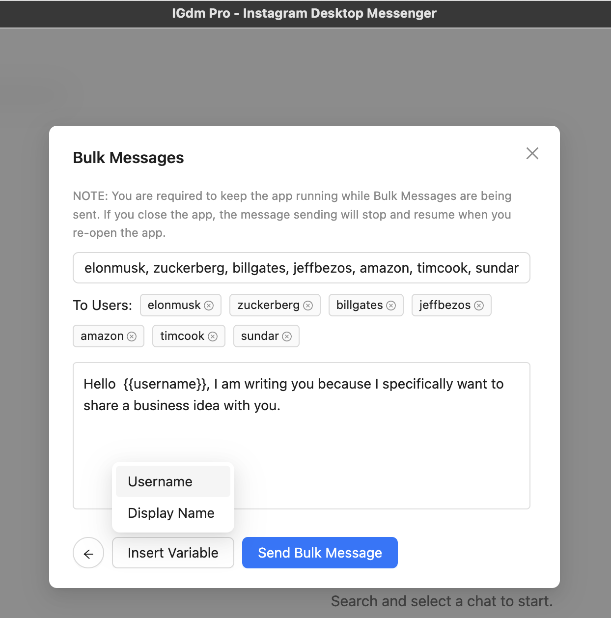611x618 pixels.
Task: Click the To Users label
Action: click(103, 306)
